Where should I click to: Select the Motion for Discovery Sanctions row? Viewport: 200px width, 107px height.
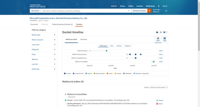[161, 55]
